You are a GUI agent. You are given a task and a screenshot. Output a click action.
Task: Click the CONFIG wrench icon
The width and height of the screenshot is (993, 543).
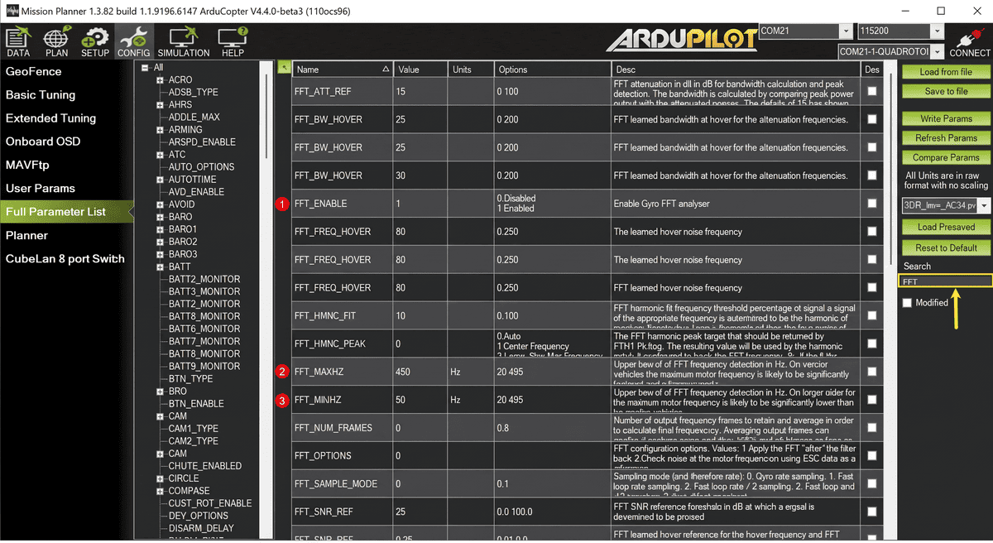[134, 42]
